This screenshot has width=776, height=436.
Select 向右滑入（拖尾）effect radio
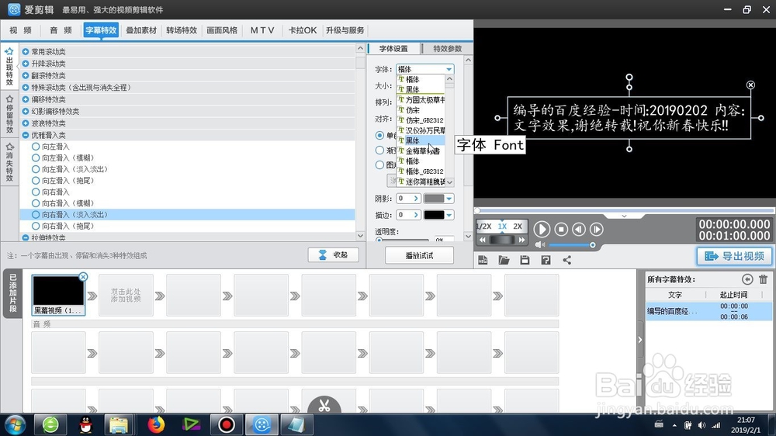(36, 227)
